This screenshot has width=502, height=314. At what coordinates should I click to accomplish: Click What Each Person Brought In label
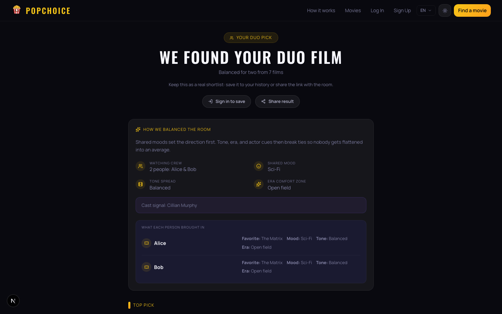173,227
